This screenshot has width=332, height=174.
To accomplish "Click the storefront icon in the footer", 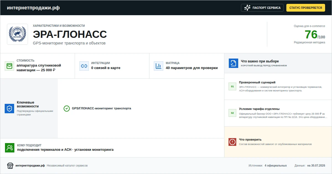I will click(10, 166).
